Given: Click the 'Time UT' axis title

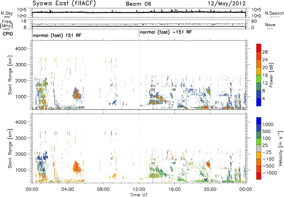Looking at the screenshot, I should tap(139, 195).
